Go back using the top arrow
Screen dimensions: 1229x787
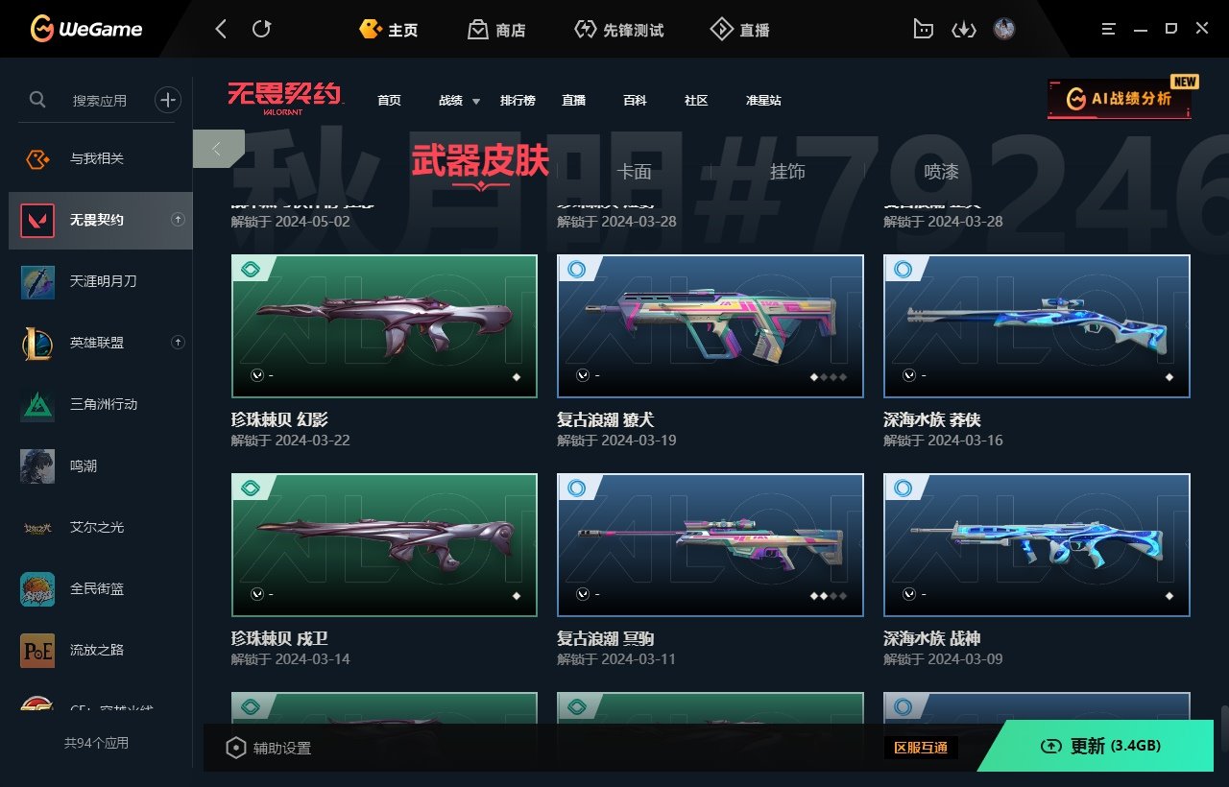tap(221, 29)
